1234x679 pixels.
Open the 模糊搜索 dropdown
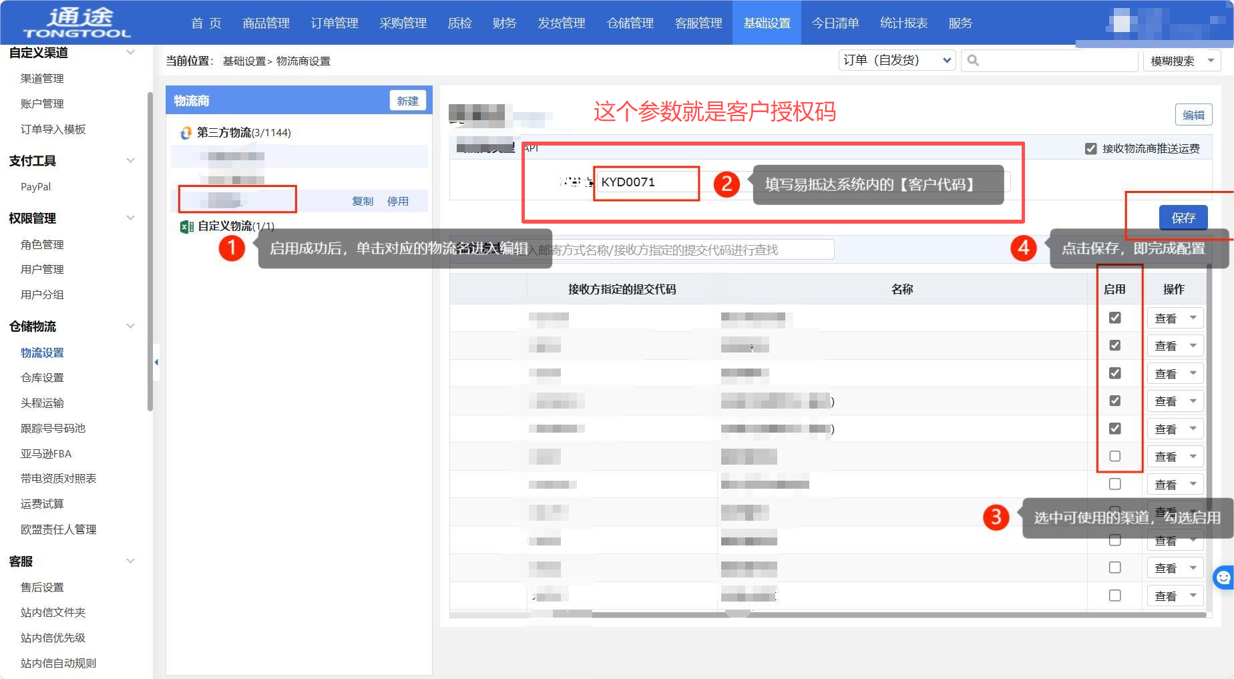point(1181,61)
